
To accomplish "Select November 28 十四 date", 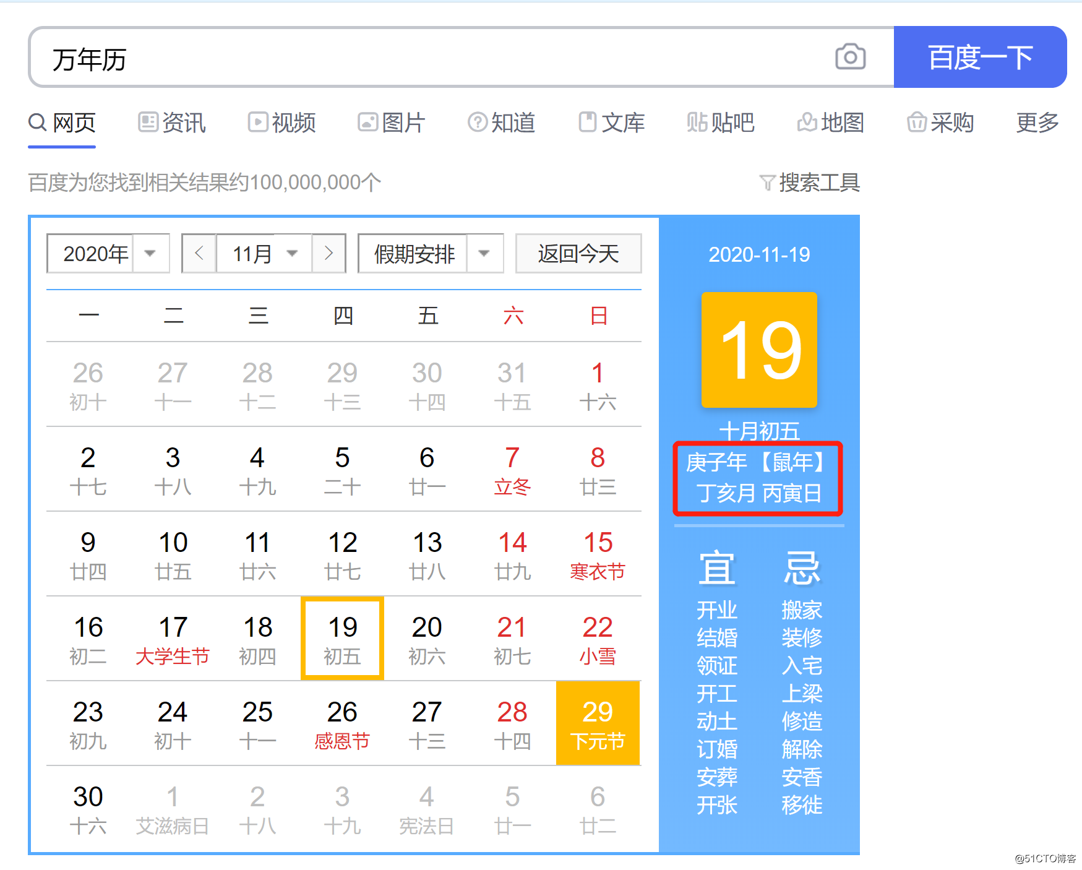I will pyautogui.click(x=512, y=724).
